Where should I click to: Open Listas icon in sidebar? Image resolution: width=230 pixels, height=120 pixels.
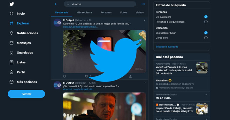(x=11, y=62)
